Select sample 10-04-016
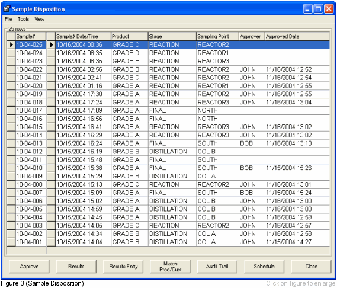Viewport: 337px width, 288px height. pos(31,119)
